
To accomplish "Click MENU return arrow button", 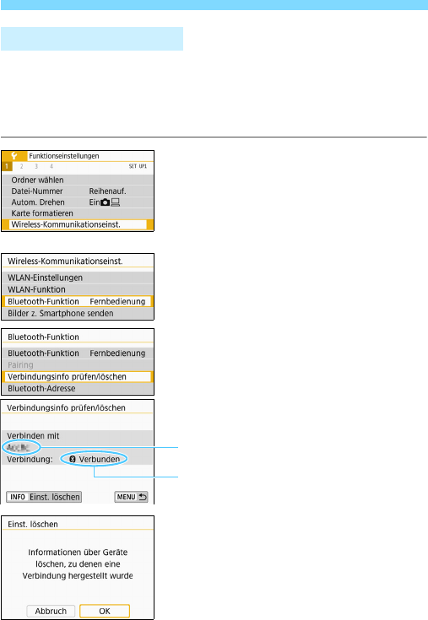I will (x=131, y=497).
